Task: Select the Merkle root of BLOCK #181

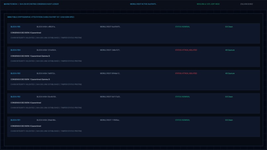Action: pos(110,120)
